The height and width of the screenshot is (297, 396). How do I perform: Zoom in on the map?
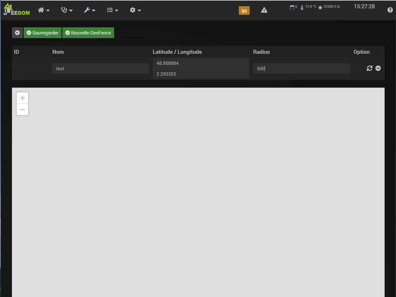pyautogui.click(x=22, y=98)
